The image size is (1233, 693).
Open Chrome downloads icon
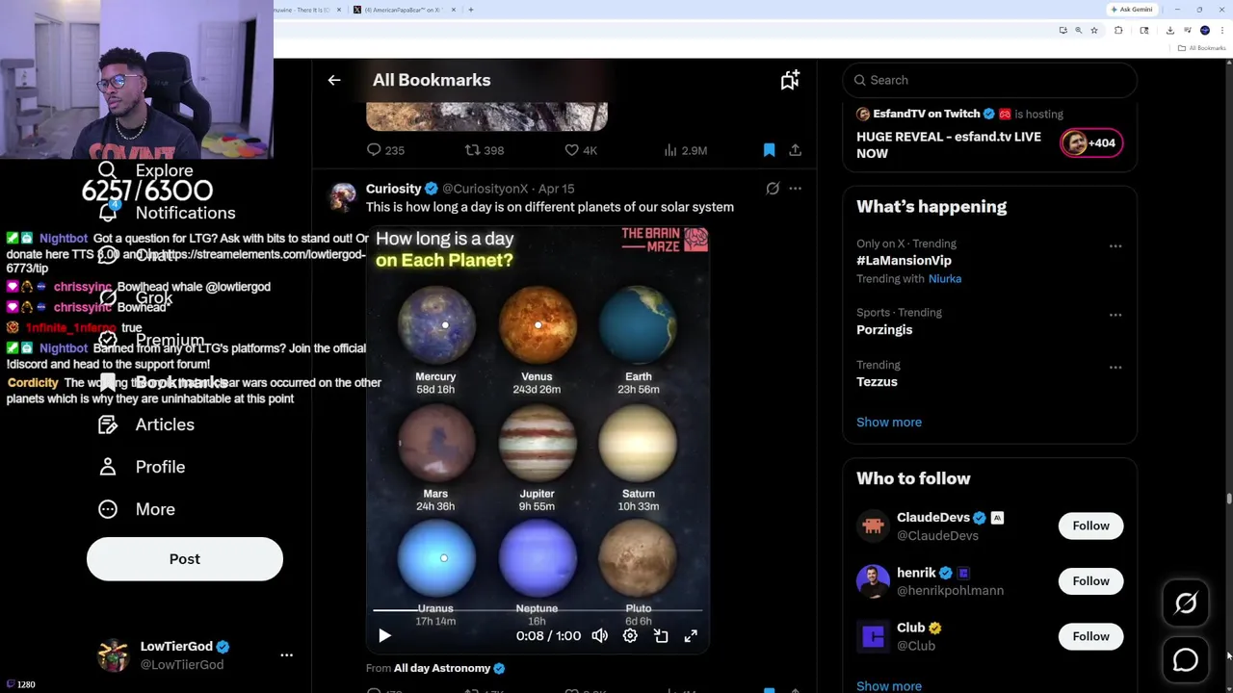point(1169,31)
